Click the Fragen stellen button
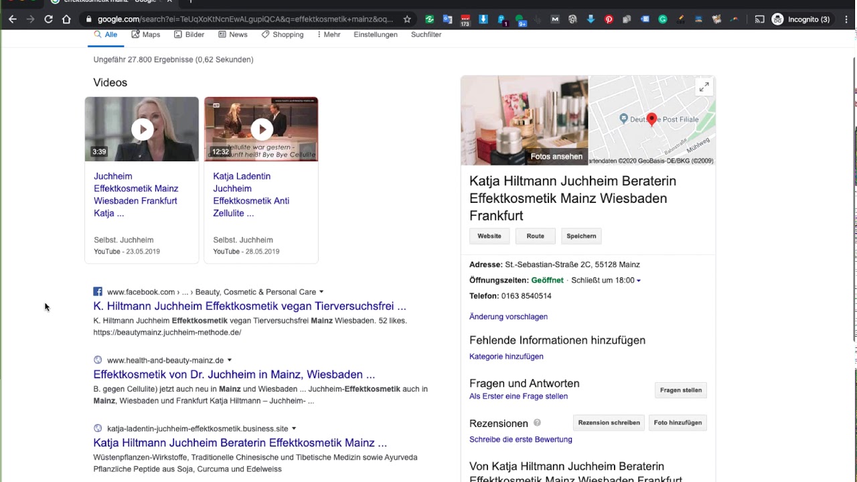 (680, 390)
